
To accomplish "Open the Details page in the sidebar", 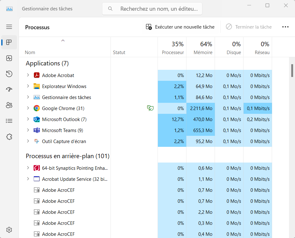I will [9, 121].
